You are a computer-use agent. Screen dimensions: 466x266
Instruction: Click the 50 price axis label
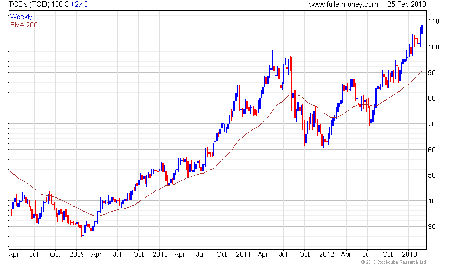click(x=432, y=175)
